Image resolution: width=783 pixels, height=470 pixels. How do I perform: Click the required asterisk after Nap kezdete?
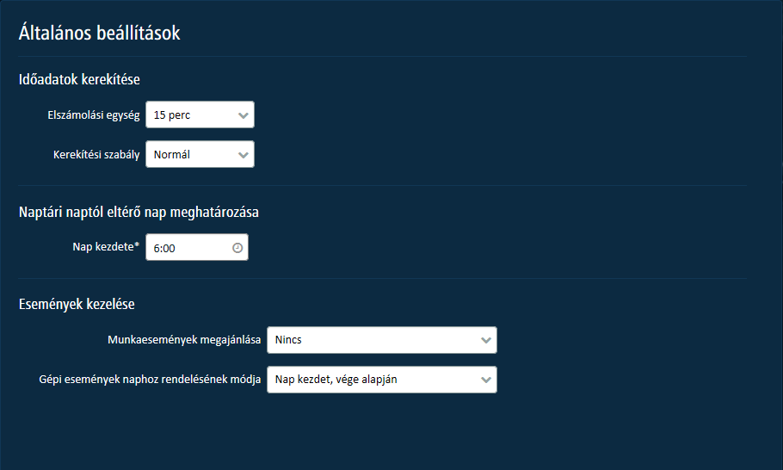tap(138, 246)
